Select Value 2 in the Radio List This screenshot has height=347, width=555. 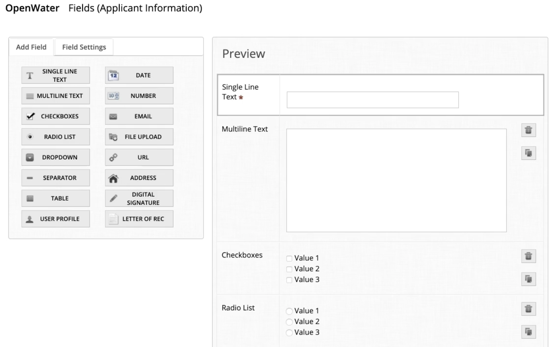289,322
